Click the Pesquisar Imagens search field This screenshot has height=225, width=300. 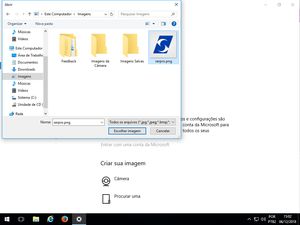pyautogui.click(x=145, y=14)
